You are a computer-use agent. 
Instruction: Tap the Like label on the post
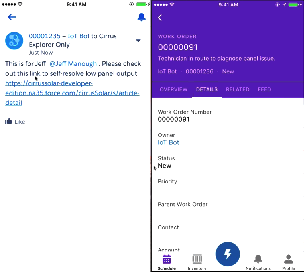tap(20, 122)
